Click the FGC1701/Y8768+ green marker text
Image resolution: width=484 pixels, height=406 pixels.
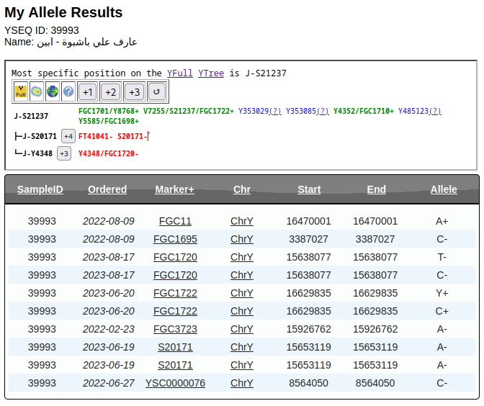point(109,111)
